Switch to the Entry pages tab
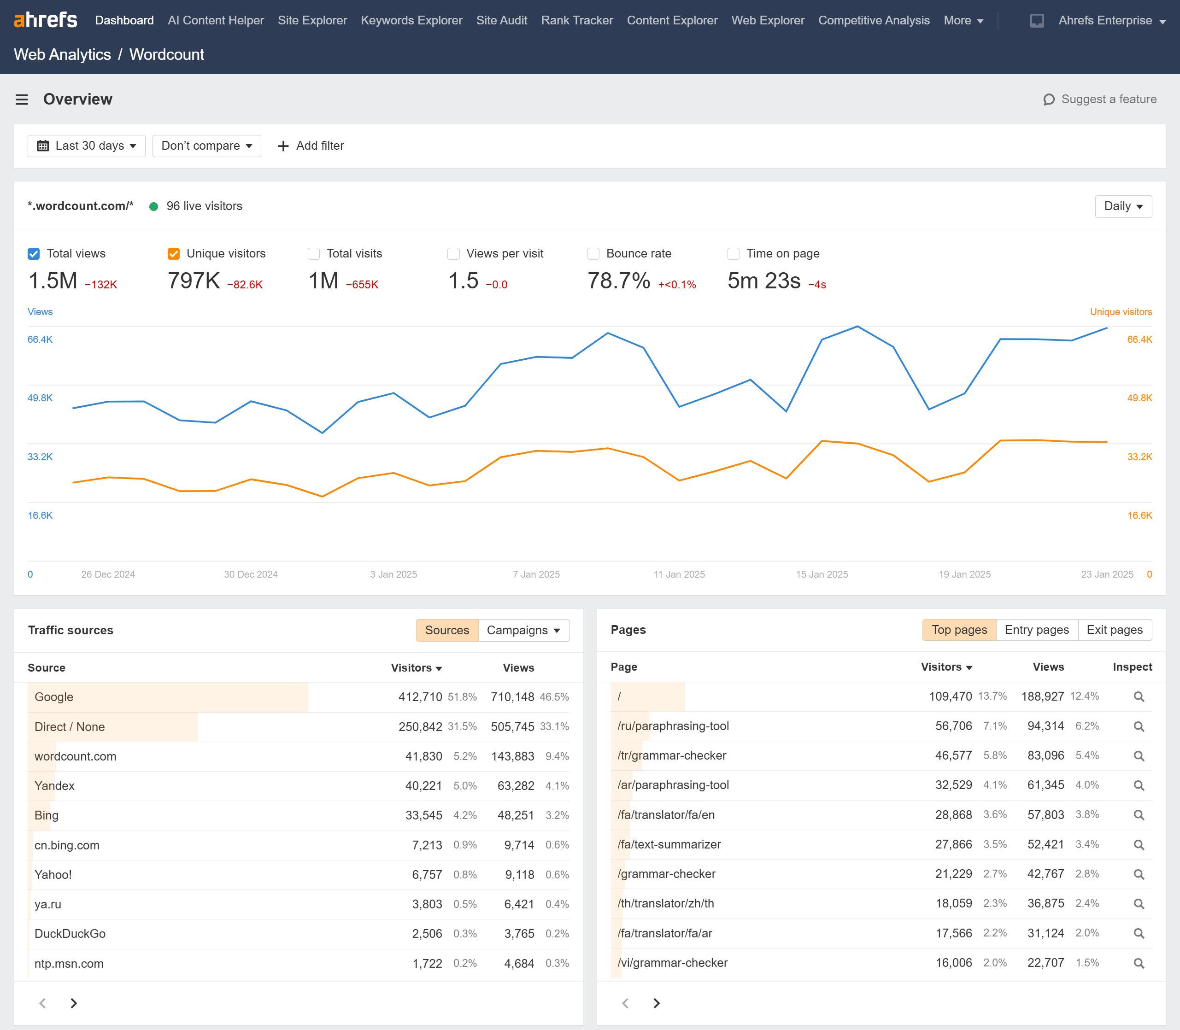Image resolution: width=1180 pixels, height=1030 pixels. click(x=1036, y=630)
